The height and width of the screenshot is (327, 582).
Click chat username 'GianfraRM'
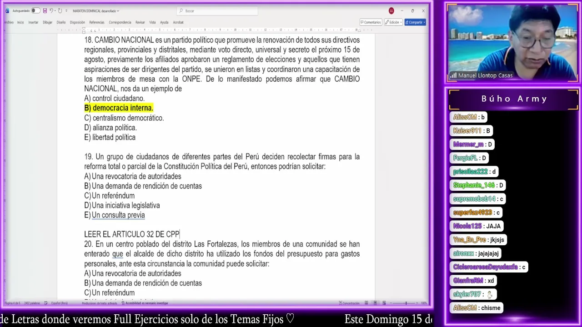click(x=468, y=281)
